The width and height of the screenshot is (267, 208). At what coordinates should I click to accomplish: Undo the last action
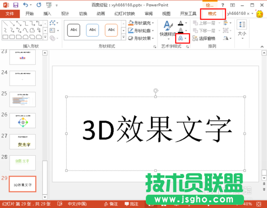tap(26, 5)
